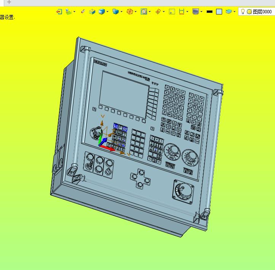Open the dimension measure dropdown arrow

pyautogui.click(x=187, y=12)
